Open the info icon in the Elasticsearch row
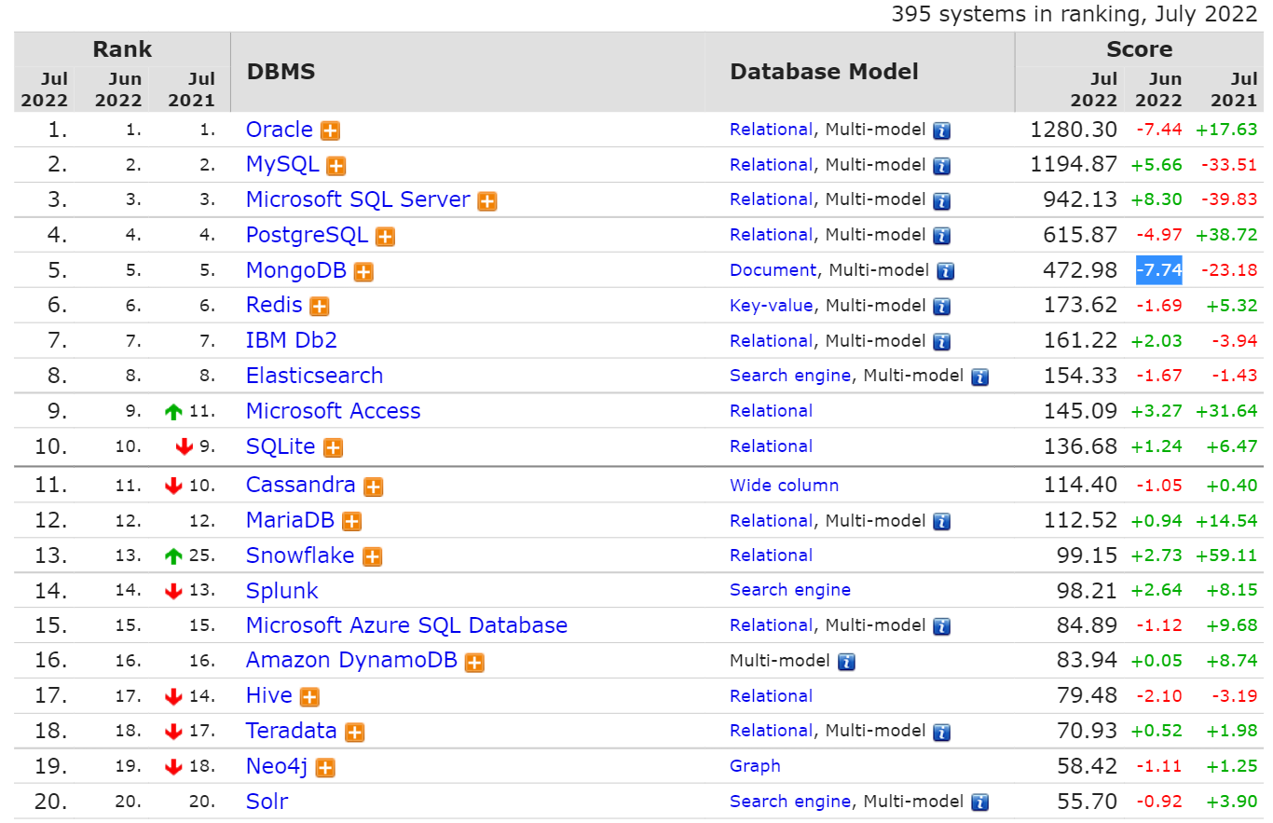Viewport: 1273px width, 823px height. (x=979, y=377)
